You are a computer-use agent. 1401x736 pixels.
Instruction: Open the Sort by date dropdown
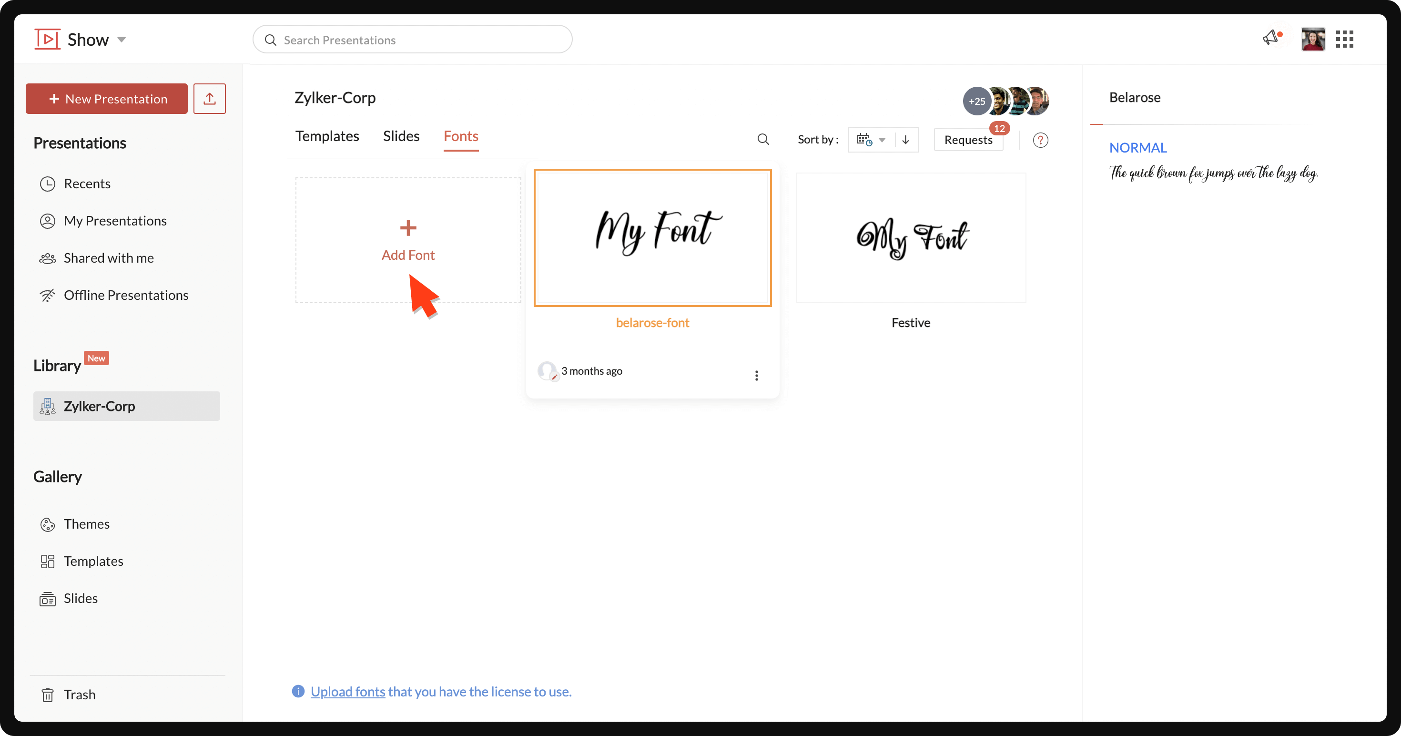pyautogui.click(x=872, y=140)
